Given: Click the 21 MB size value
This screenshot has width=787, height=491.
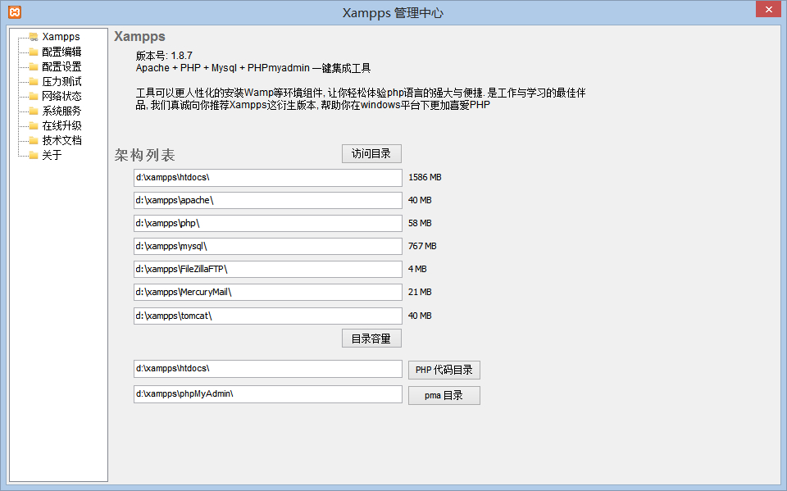Looking at the screenshot, I should coord(420,292).
